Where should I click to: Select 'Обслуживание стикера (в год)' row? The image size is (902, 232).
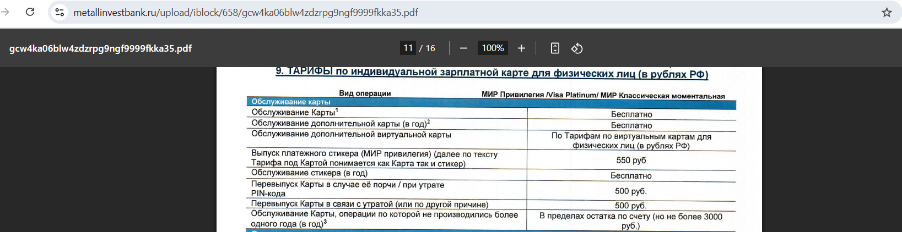[309, 173]
